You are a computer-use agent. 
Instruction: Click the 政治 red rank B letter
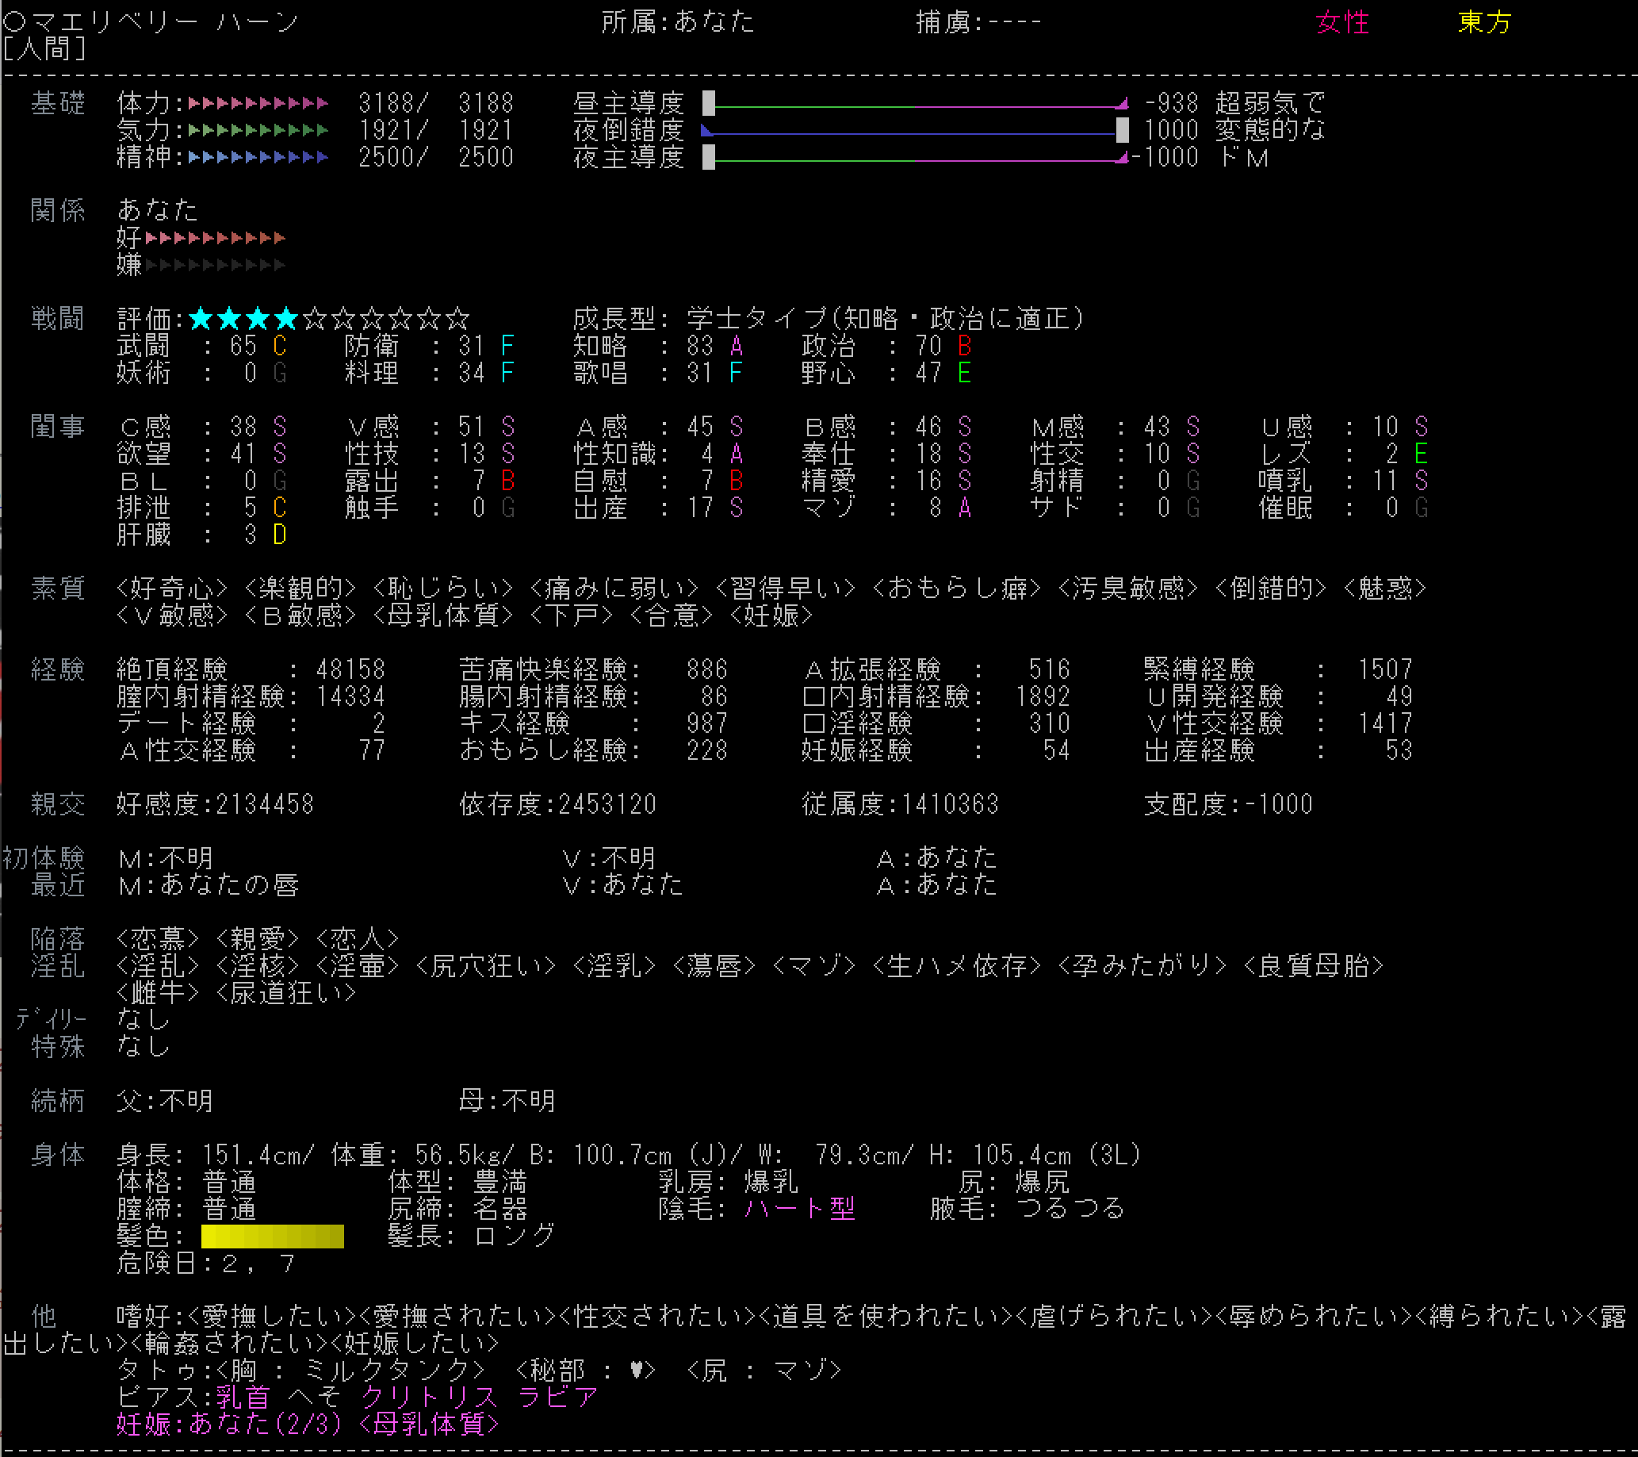click(964, 347)
